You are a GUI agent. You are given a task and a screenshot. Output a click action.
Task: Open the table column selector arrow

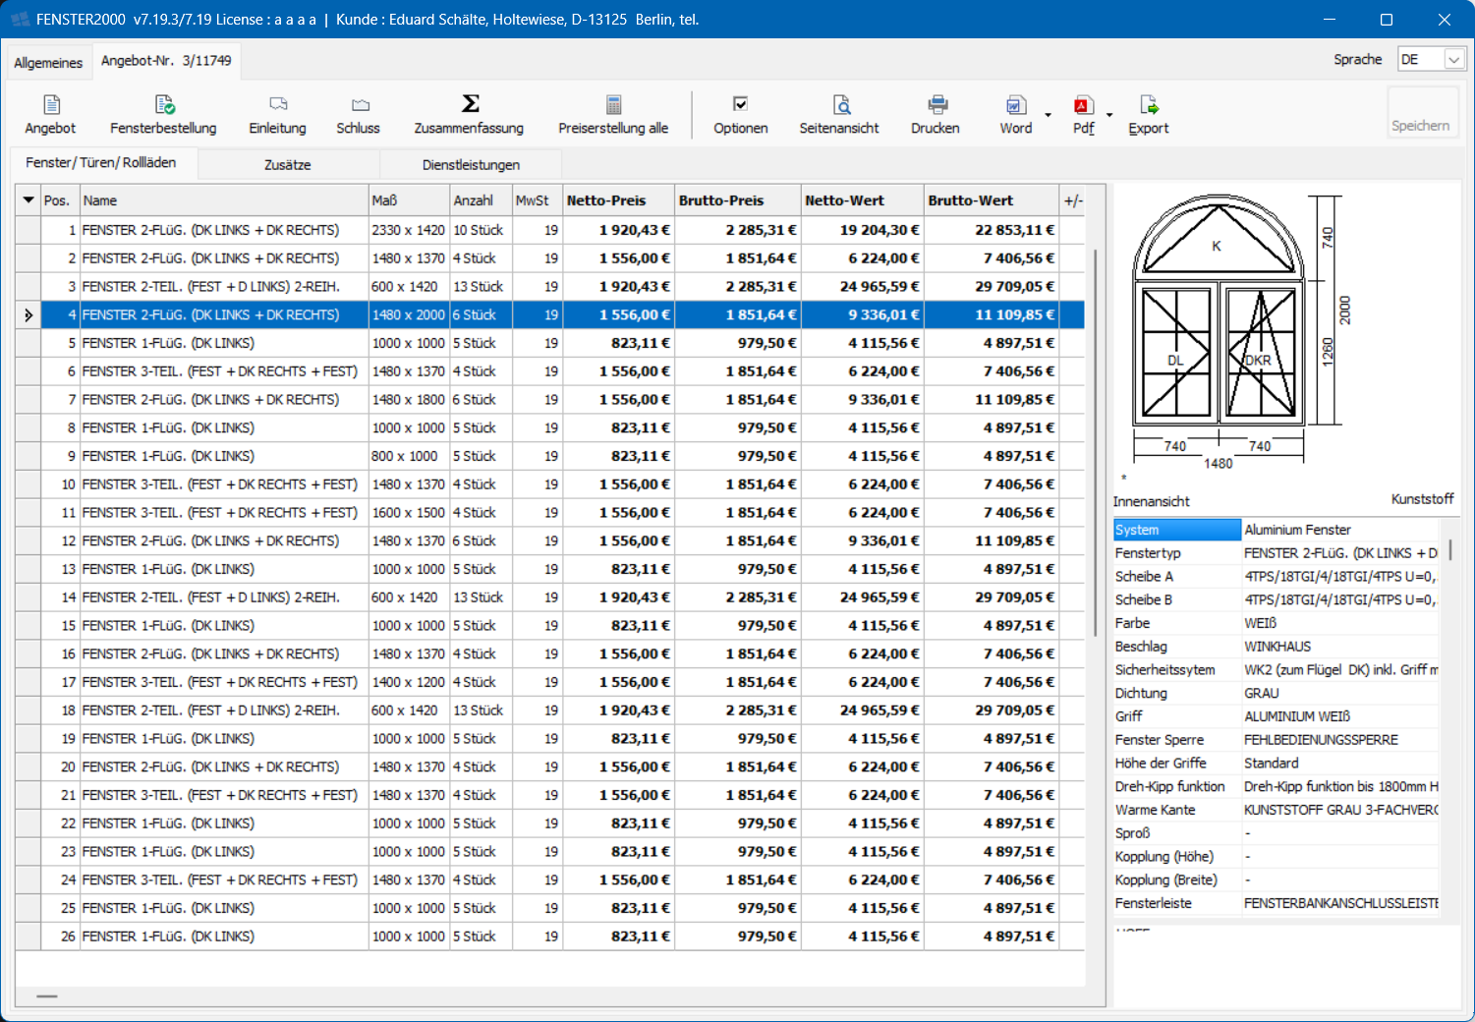(x=28, y=200)
